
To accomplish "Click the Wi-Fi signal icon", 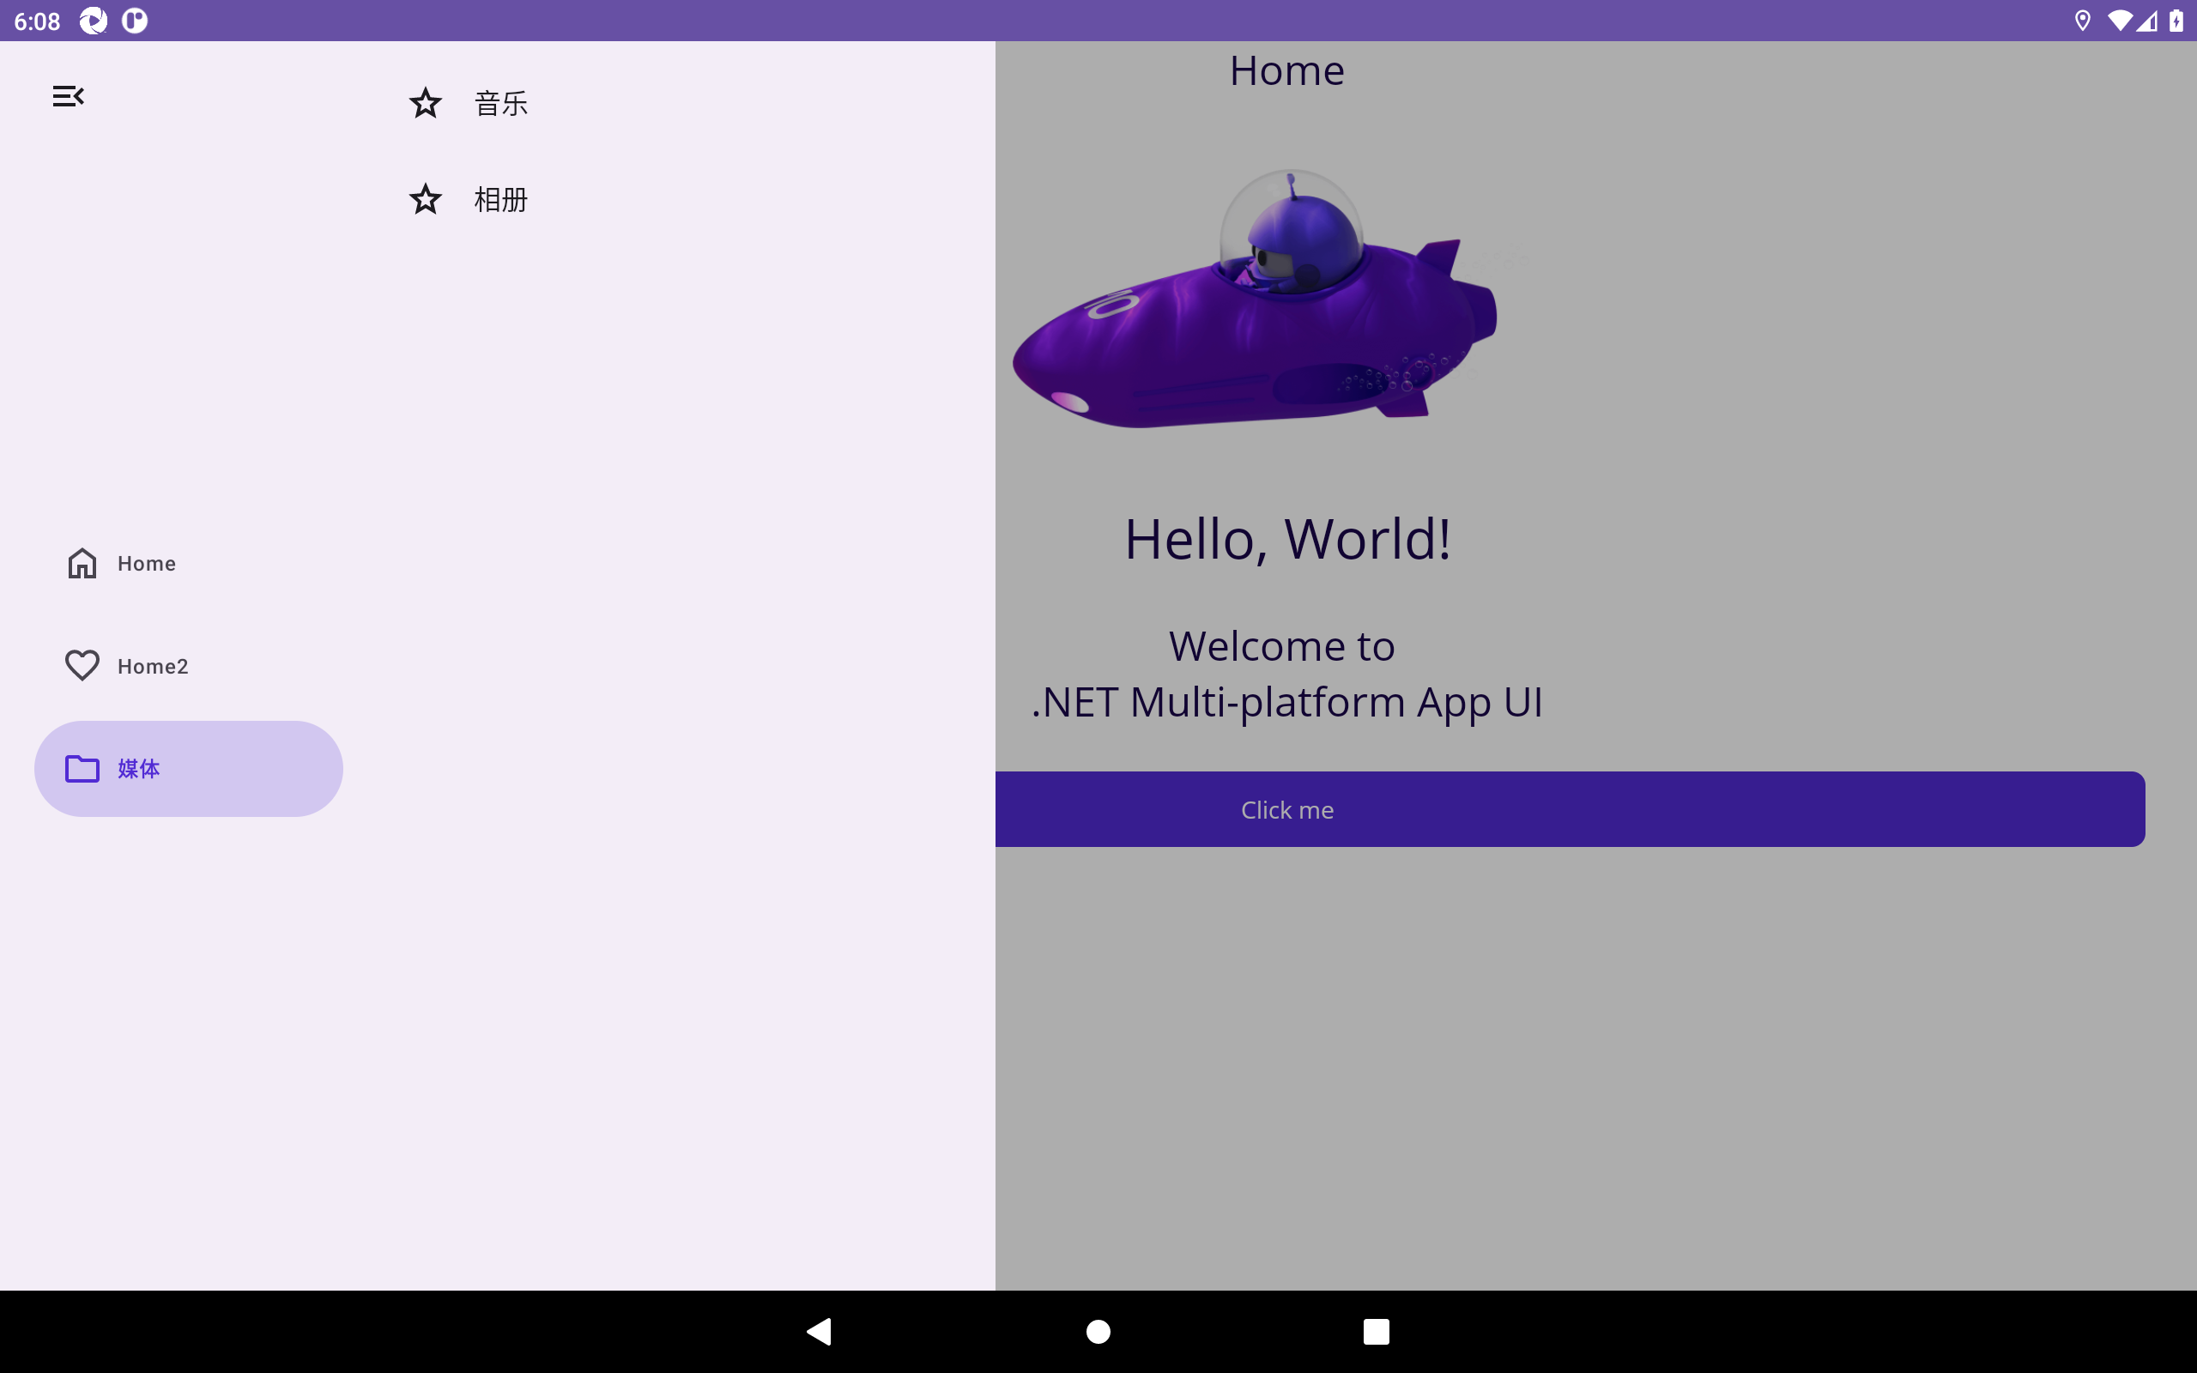I will (x=2119, y=20).
